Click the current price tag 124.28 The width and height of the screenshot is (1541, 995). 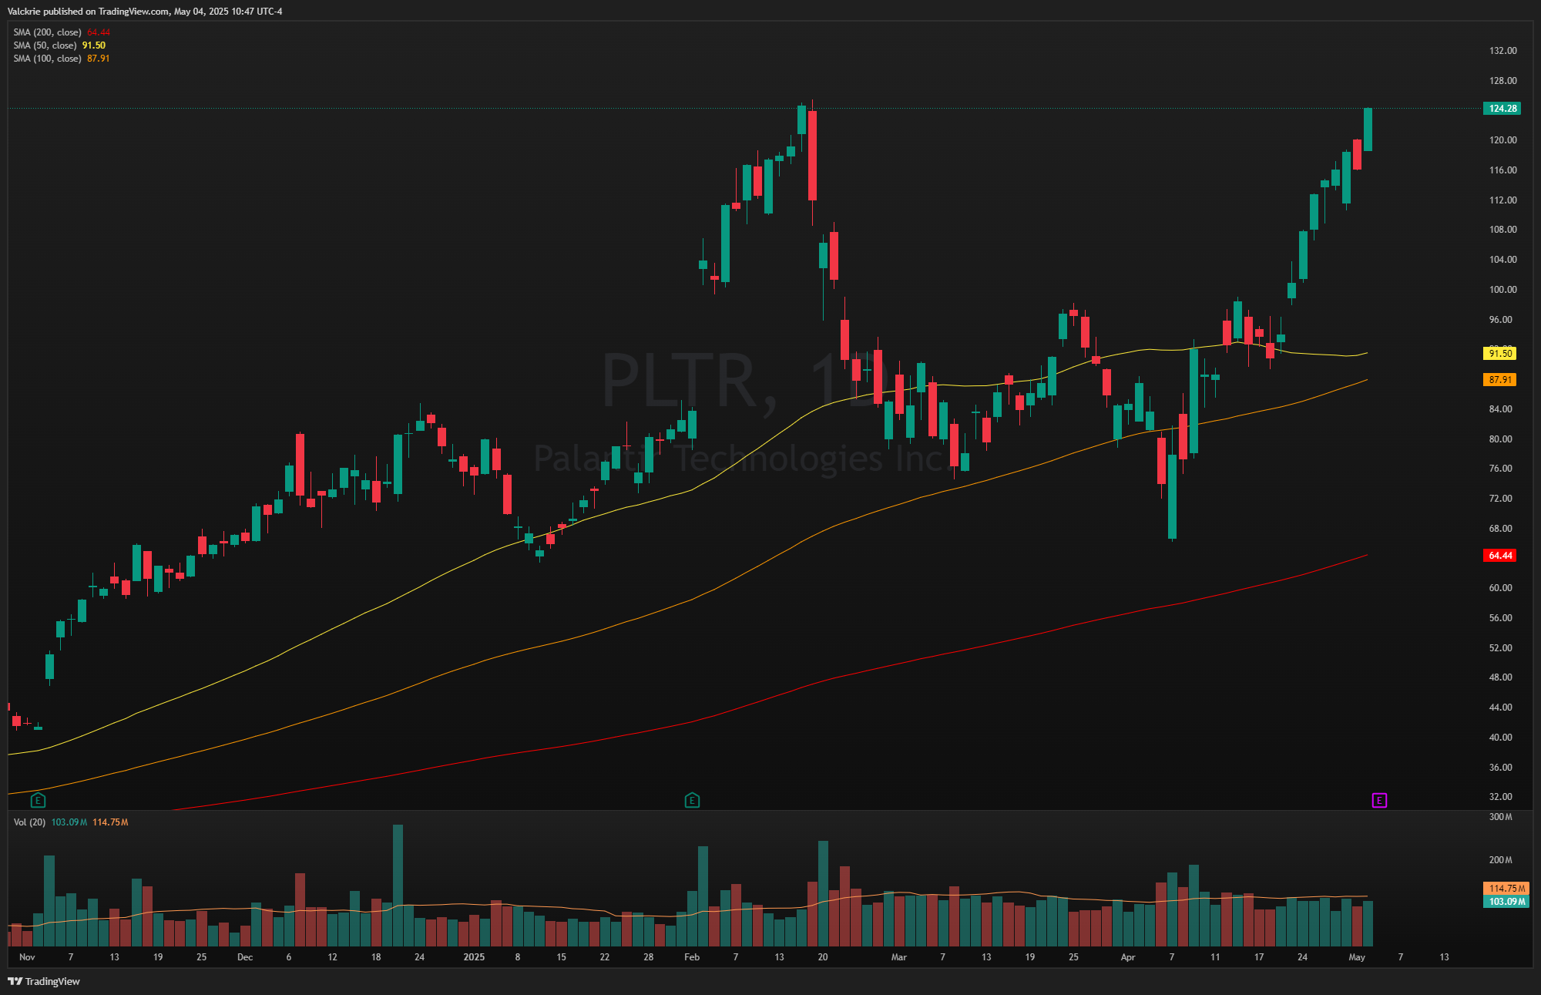coord(1502,109)
